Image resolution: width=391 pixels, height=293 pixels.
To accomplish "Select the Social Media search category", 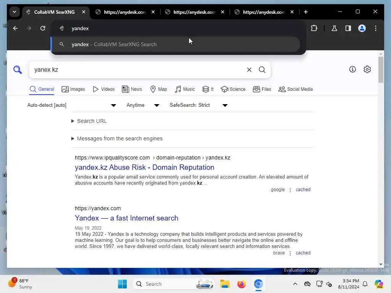I will [x=296, y=89].
